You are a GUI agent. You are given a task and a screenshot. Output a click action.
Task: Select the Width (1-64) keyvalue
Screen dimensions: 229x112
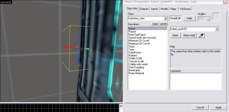coord(147,58)
